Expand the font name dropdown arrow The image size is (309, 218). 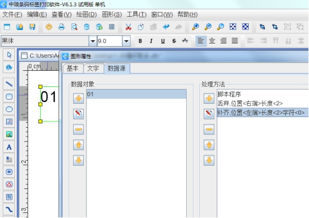[x=93, y=41]
